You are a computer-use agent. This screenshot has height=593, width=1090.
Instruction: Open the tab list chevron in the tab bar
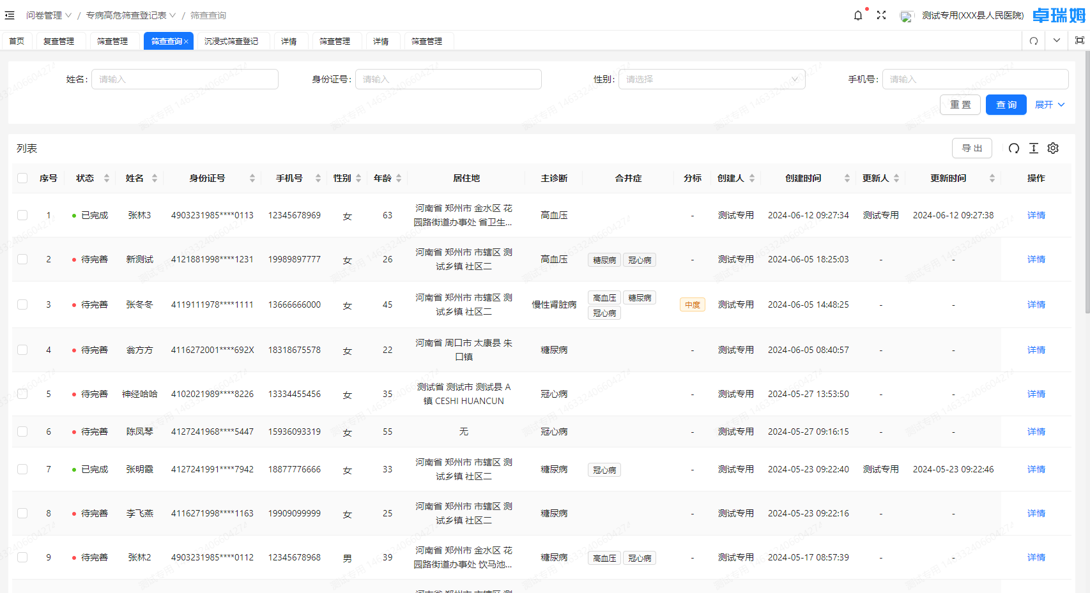(x=1057, y=40)
